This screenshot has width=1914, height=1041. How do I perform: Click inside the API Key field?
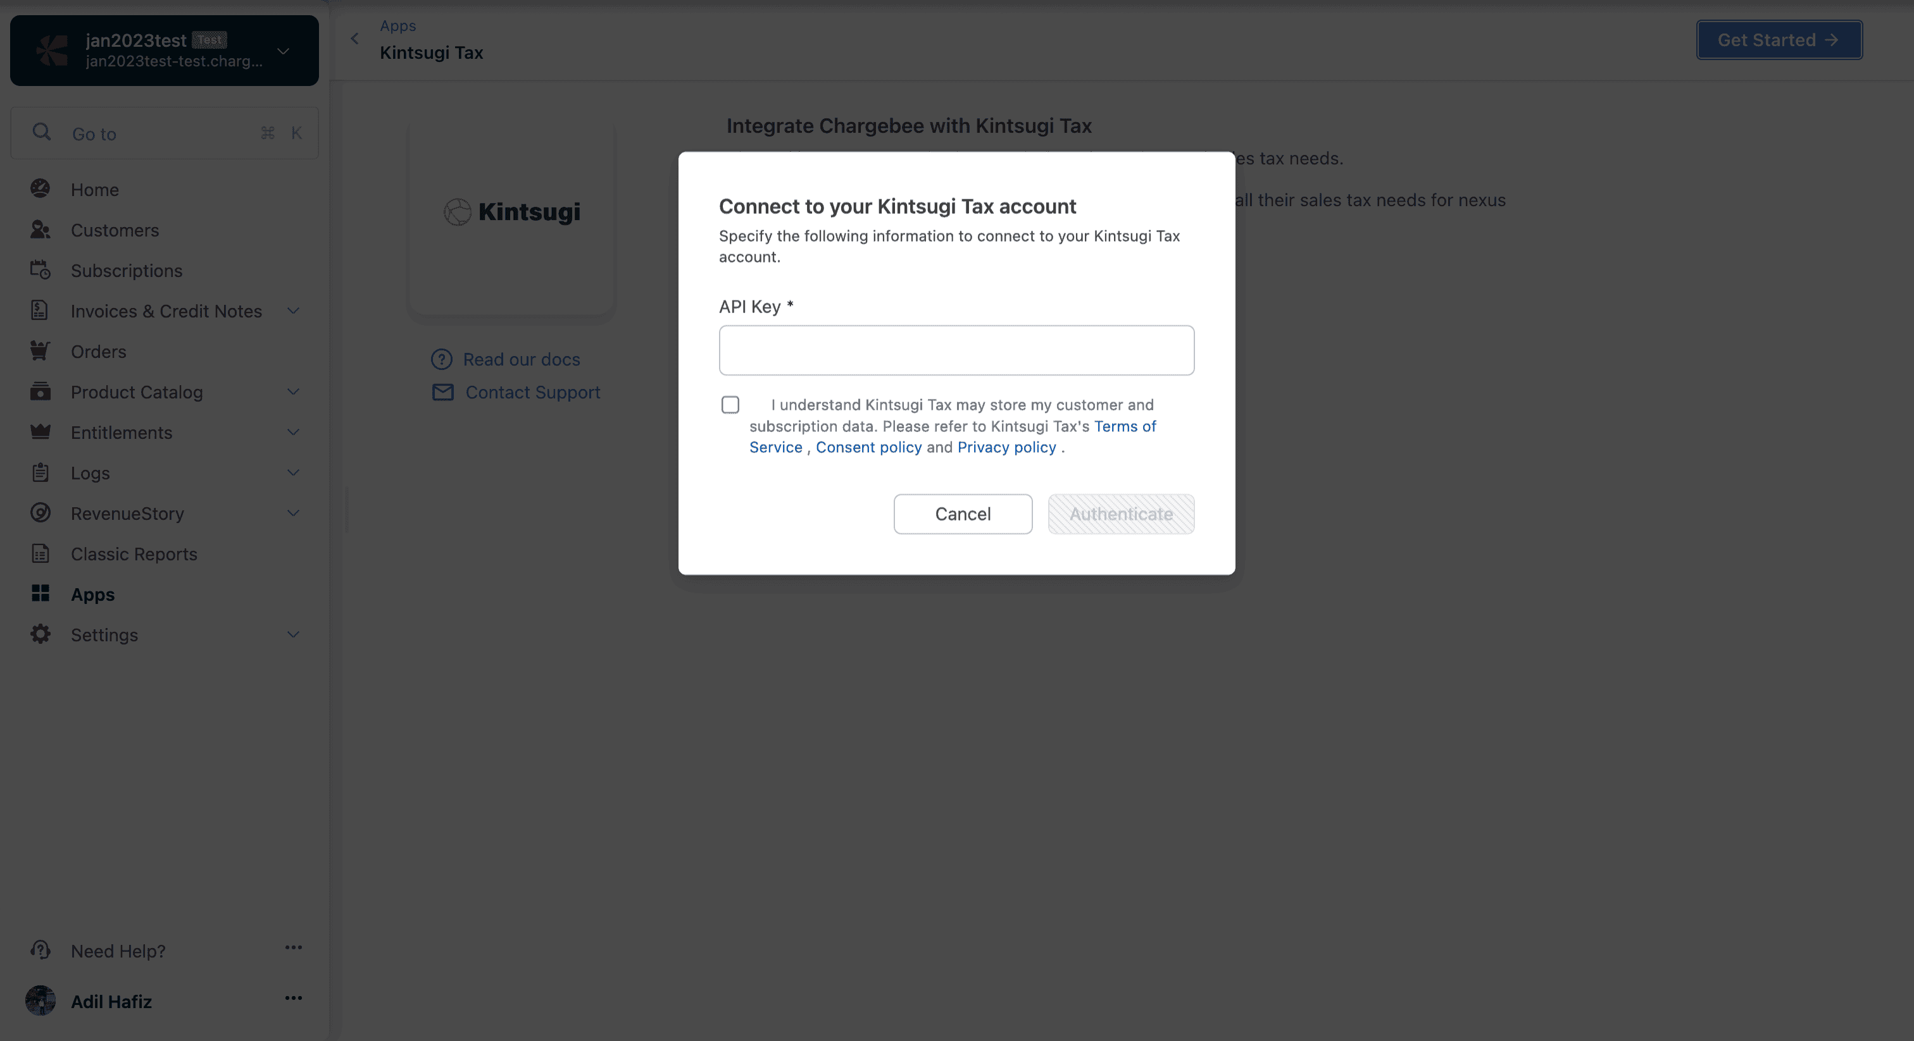point(956,350)
